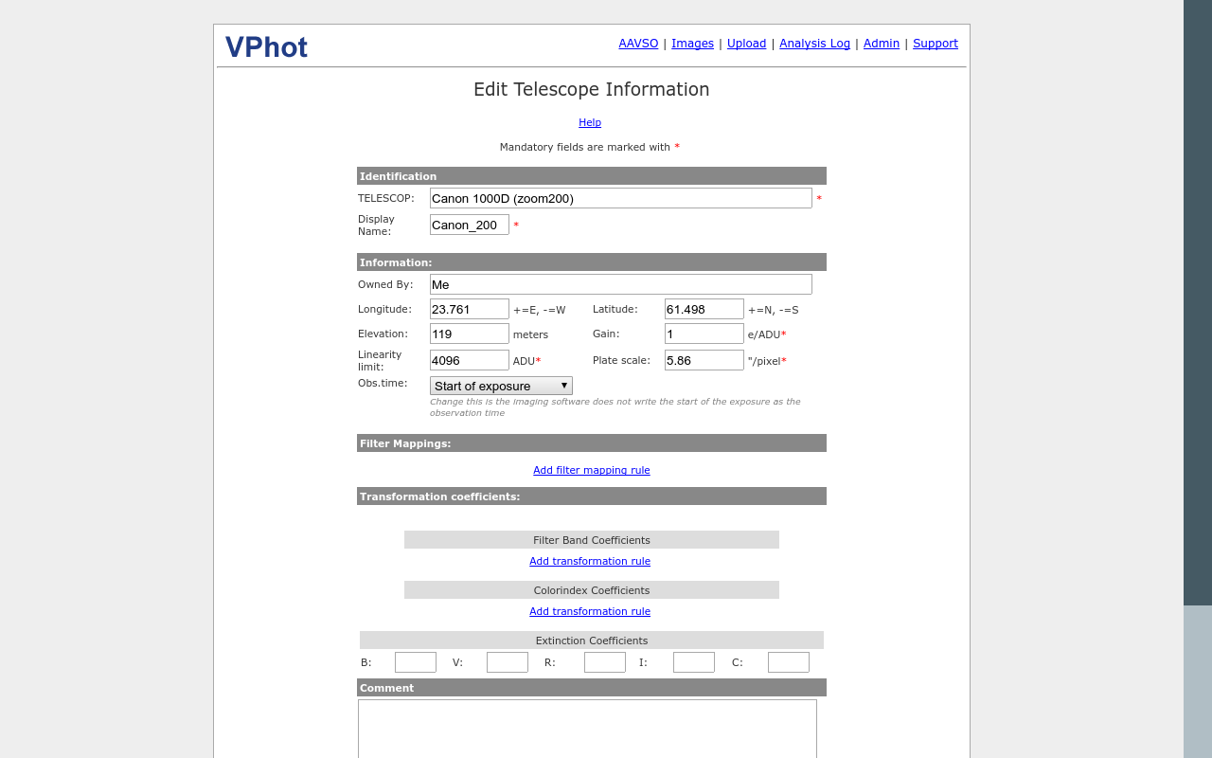The height and width of the screenshot is (758, 1212).
Task: Open the Analysis Log link
Action: click(814, 44)
